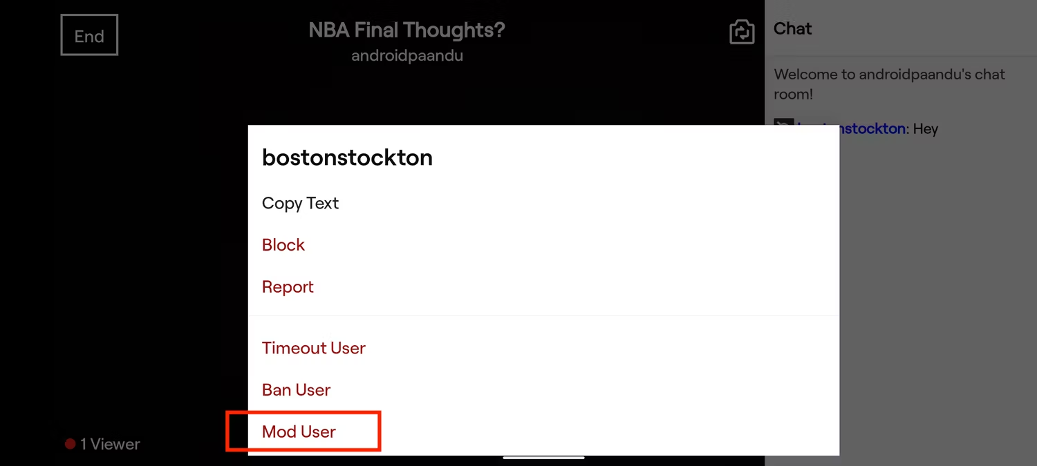
Task: Tap the stream title NBA Final Thoughts?
Action: pos(407,30)
